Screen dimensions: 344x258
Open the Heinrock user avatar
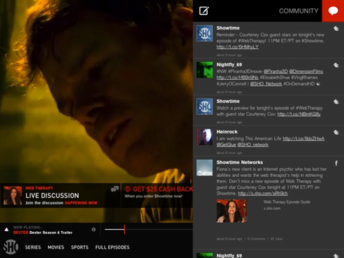204,137
